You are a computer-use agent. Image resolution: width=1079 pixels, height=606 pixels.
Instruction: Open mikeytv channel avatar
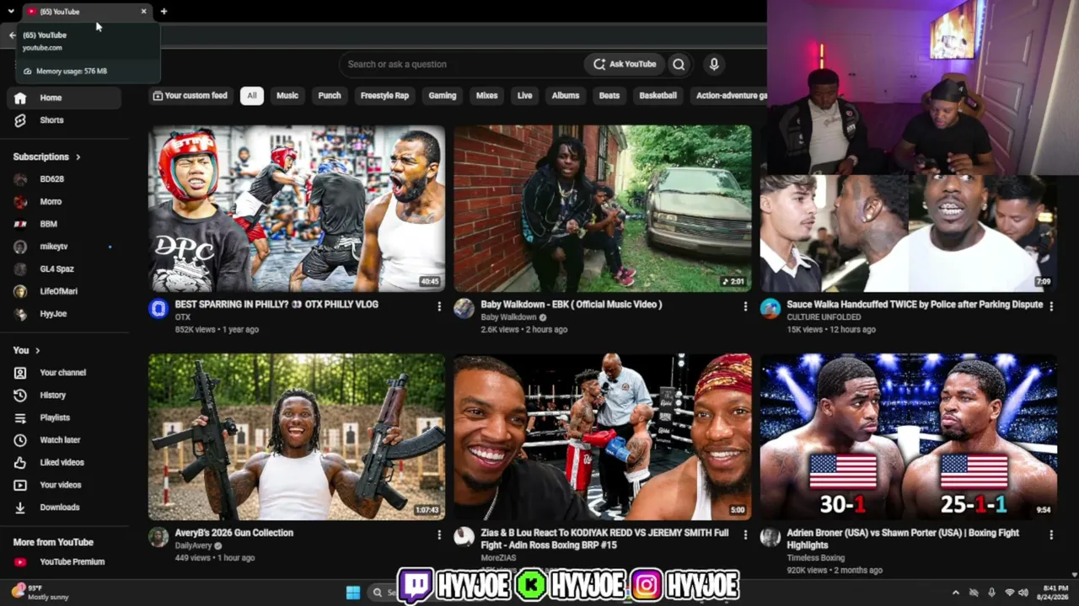click(20, 247)
